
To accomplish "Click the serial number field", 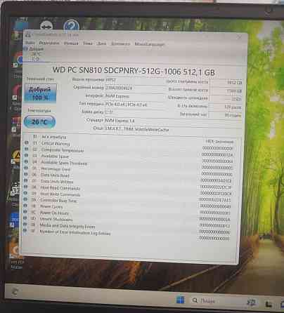I will coord(134,88).
